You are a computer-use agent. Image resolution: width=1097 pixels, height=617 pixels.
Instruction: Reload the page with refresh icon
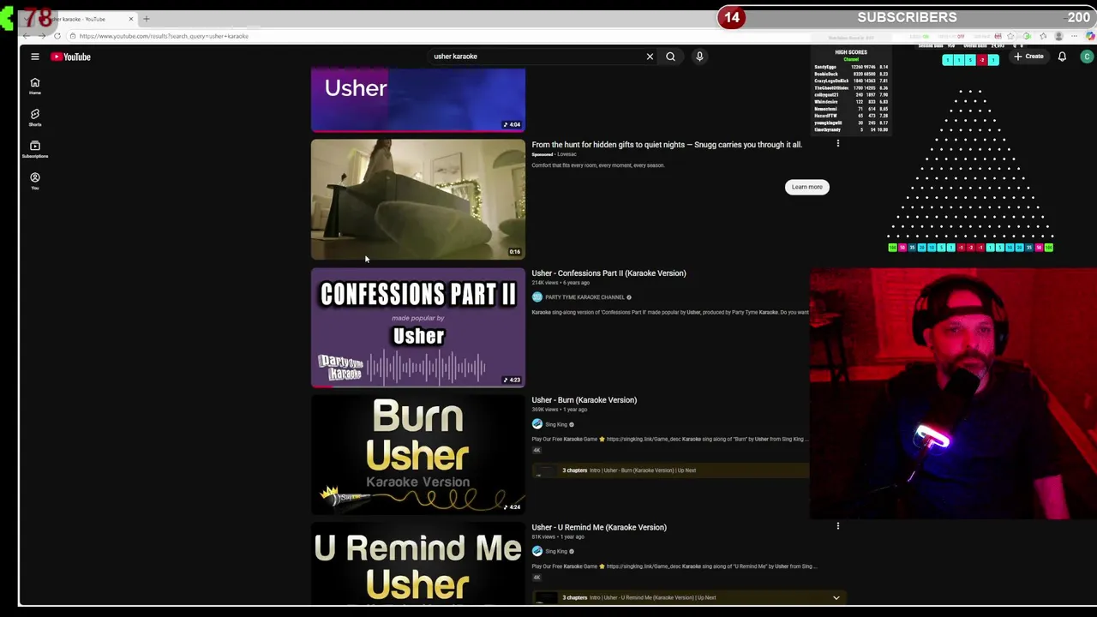[x=57, y=36]
